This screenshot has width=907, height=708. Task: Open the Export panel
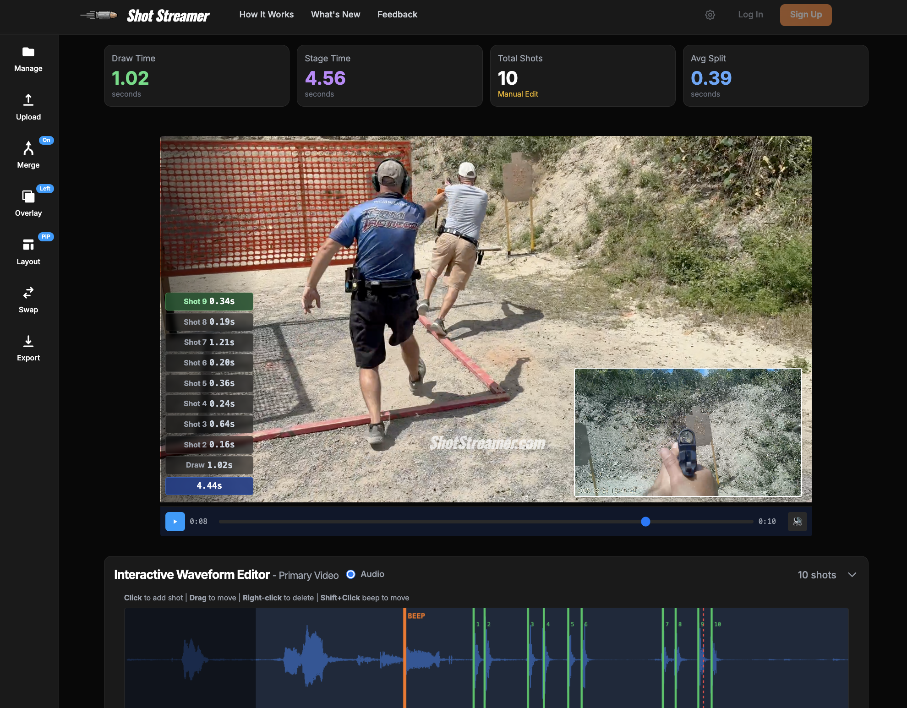(28, 348)
